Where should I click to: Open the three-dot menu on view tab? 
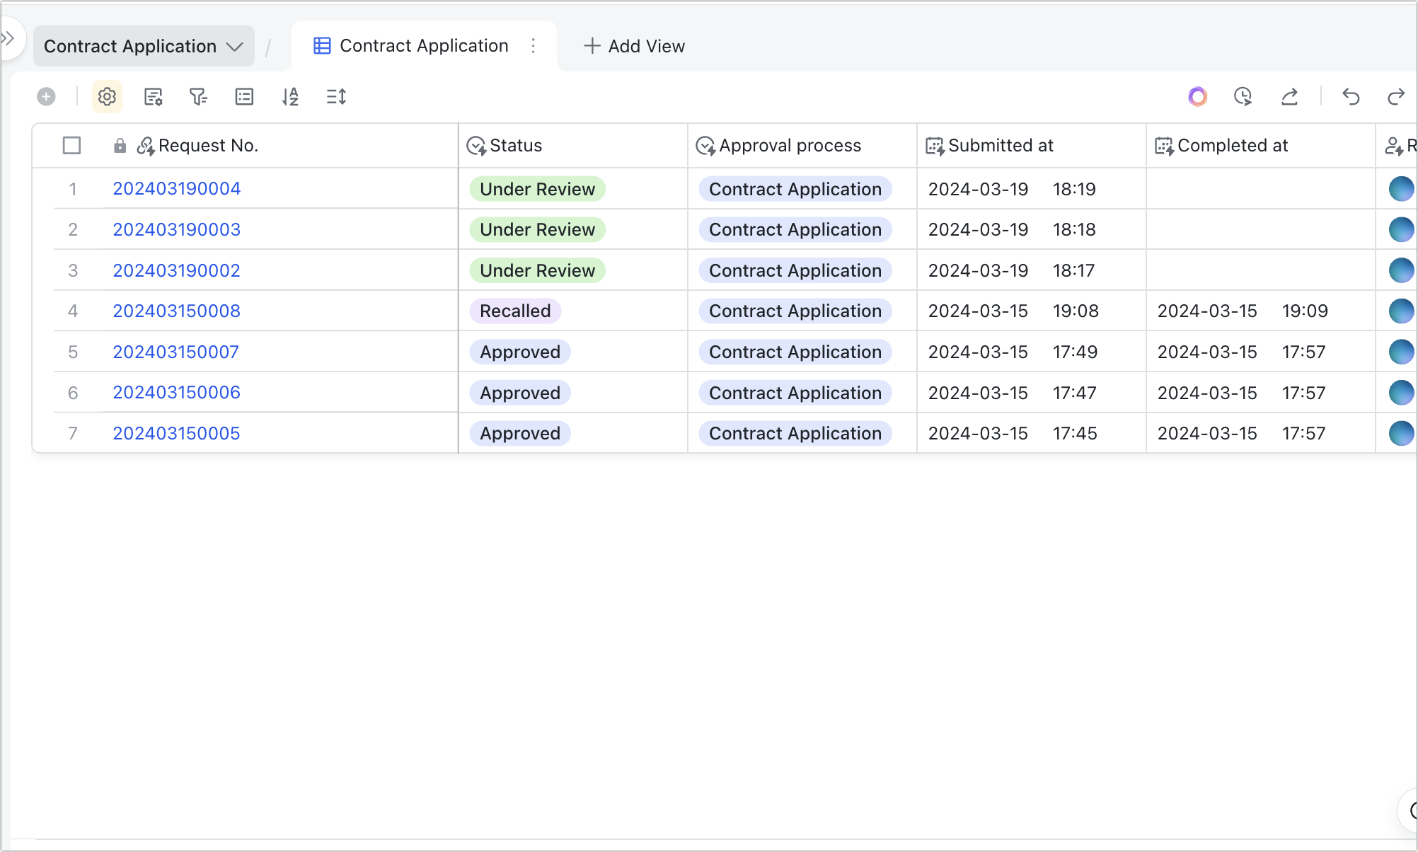534,45
